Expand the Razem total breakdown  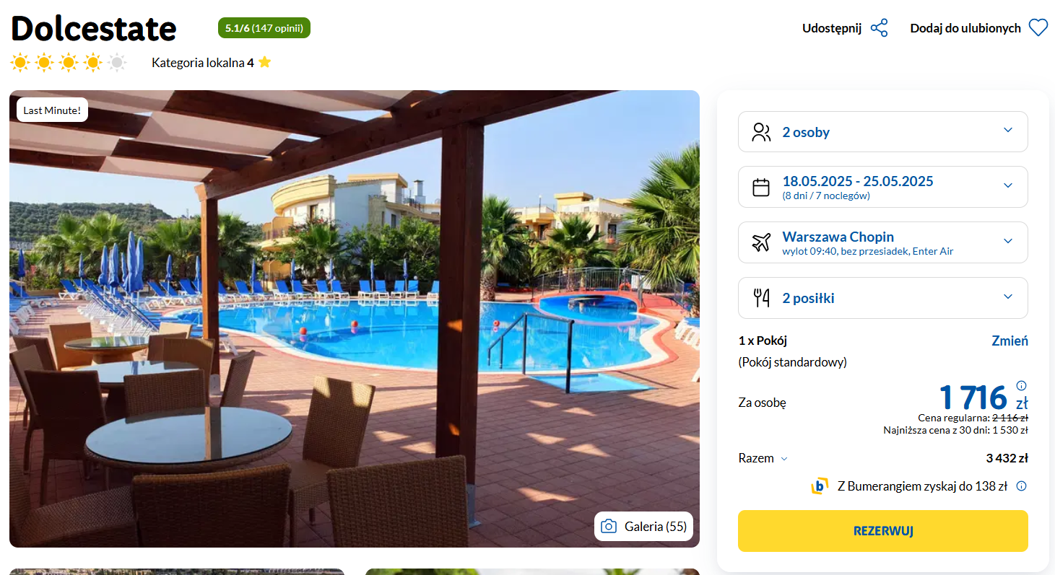[x=763, y=458]
